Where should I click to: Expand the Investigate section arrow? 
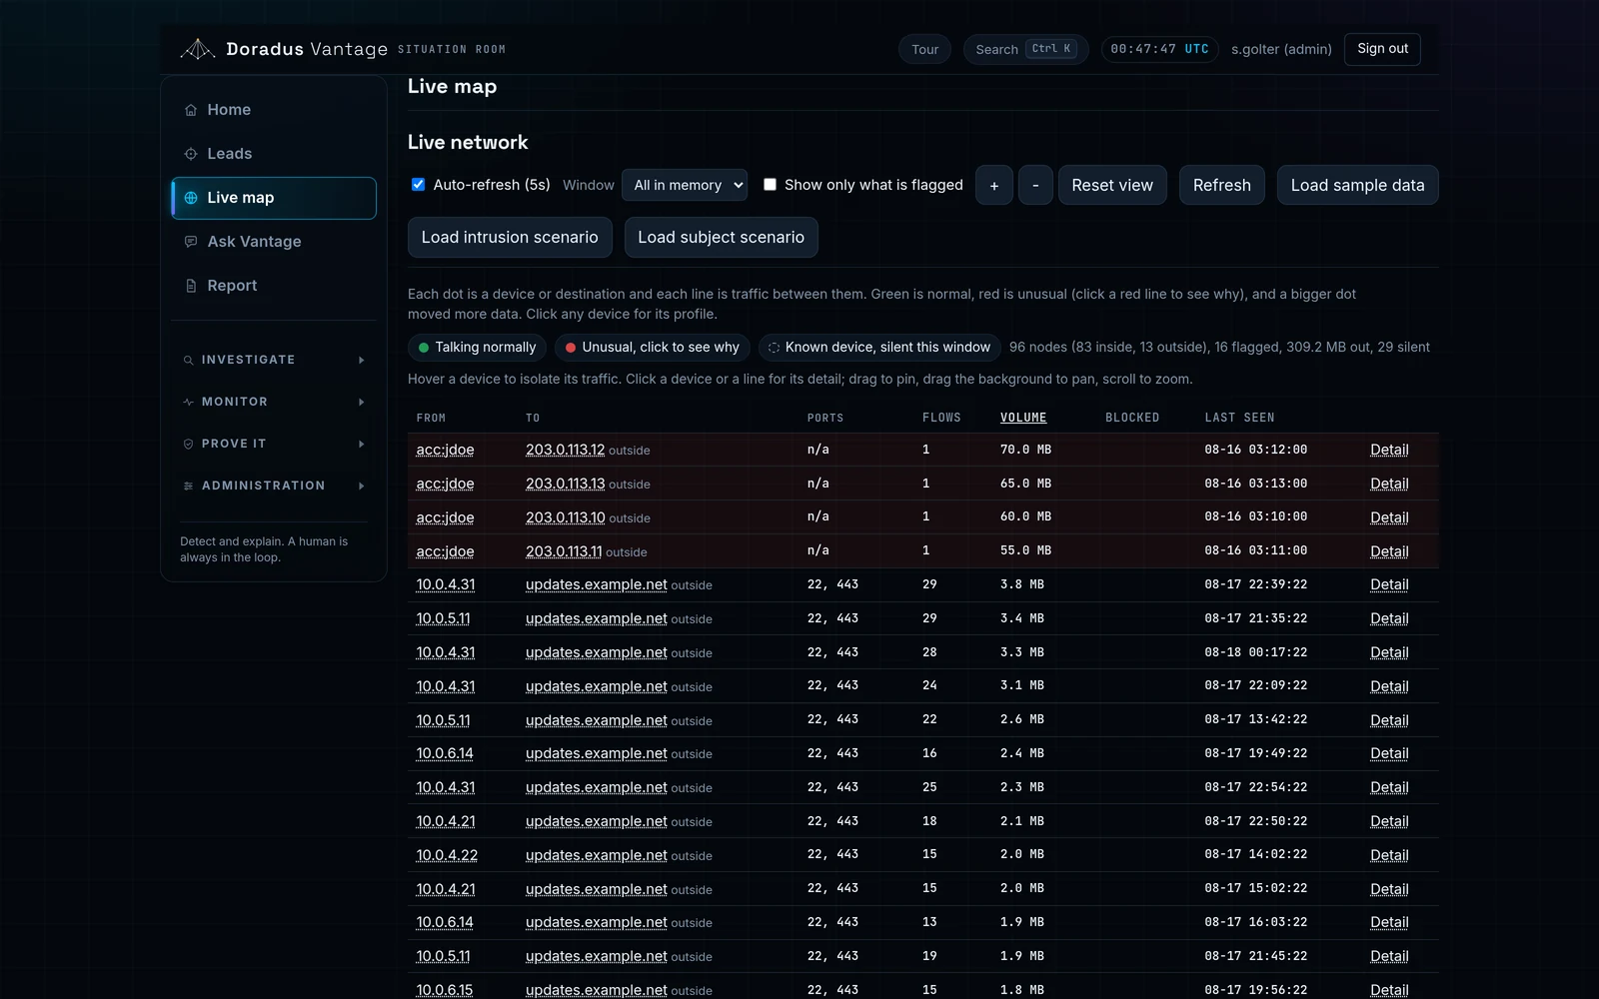tap(362, 360)
